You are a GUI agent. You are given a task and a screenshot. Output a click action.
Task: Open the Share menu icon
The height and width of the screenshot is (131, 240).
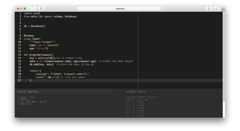coord(209,8)
